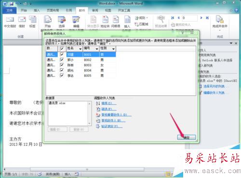This screenshot has height=178, width=241.
Task: Click the 筛选 filter link
Action: click(109, 109)
